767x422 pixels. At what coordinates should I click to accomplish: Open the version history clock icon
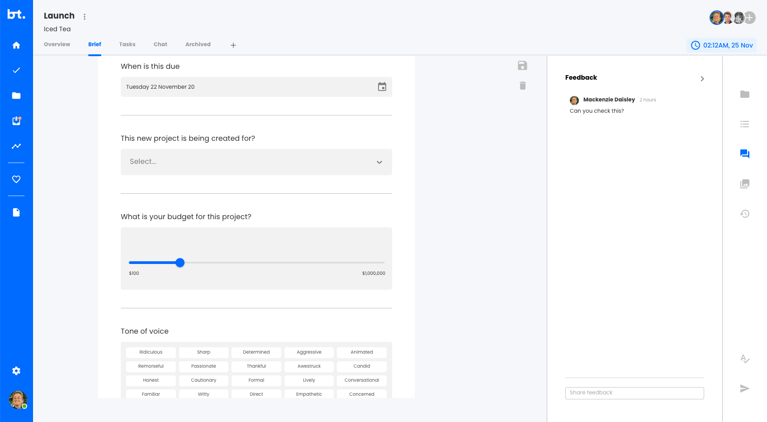pos(745,214)
